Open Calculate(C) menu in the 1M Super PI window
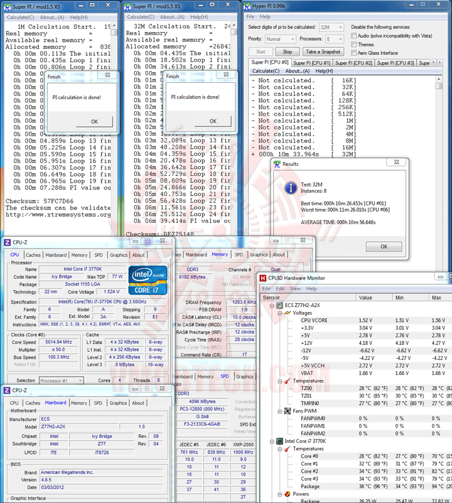 click(20, 18)
